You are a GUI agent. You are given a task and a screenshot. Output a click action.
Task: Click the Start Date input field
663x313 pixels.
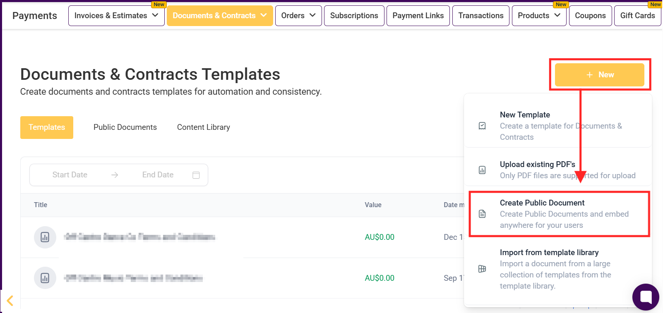click(x=70, y=175)
